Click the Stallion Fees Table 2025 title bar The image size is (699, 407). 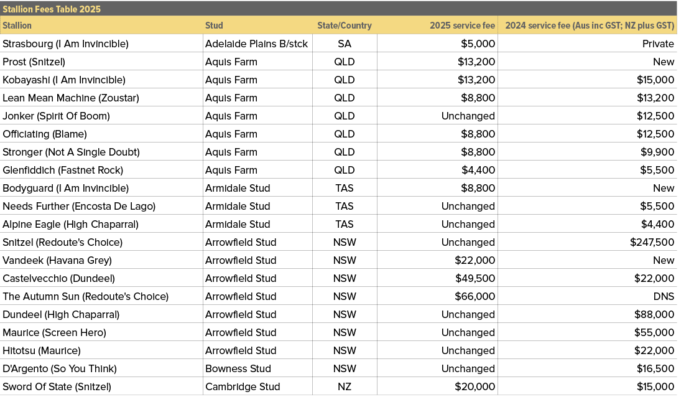[52, 9]
